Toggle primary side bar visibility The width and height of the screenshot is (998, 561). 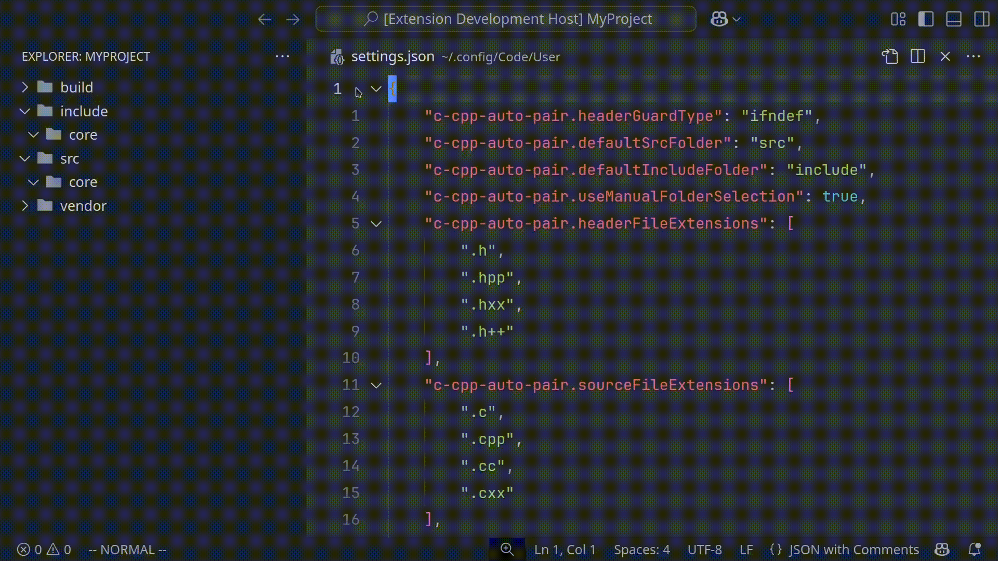(x=926, y=19)
